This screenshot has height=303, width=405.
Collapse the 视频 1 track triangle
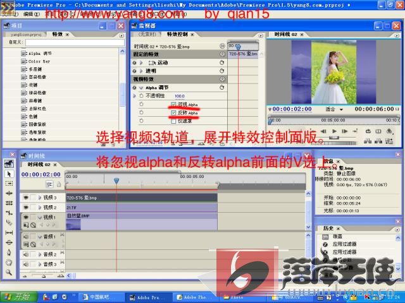(40, 217)
